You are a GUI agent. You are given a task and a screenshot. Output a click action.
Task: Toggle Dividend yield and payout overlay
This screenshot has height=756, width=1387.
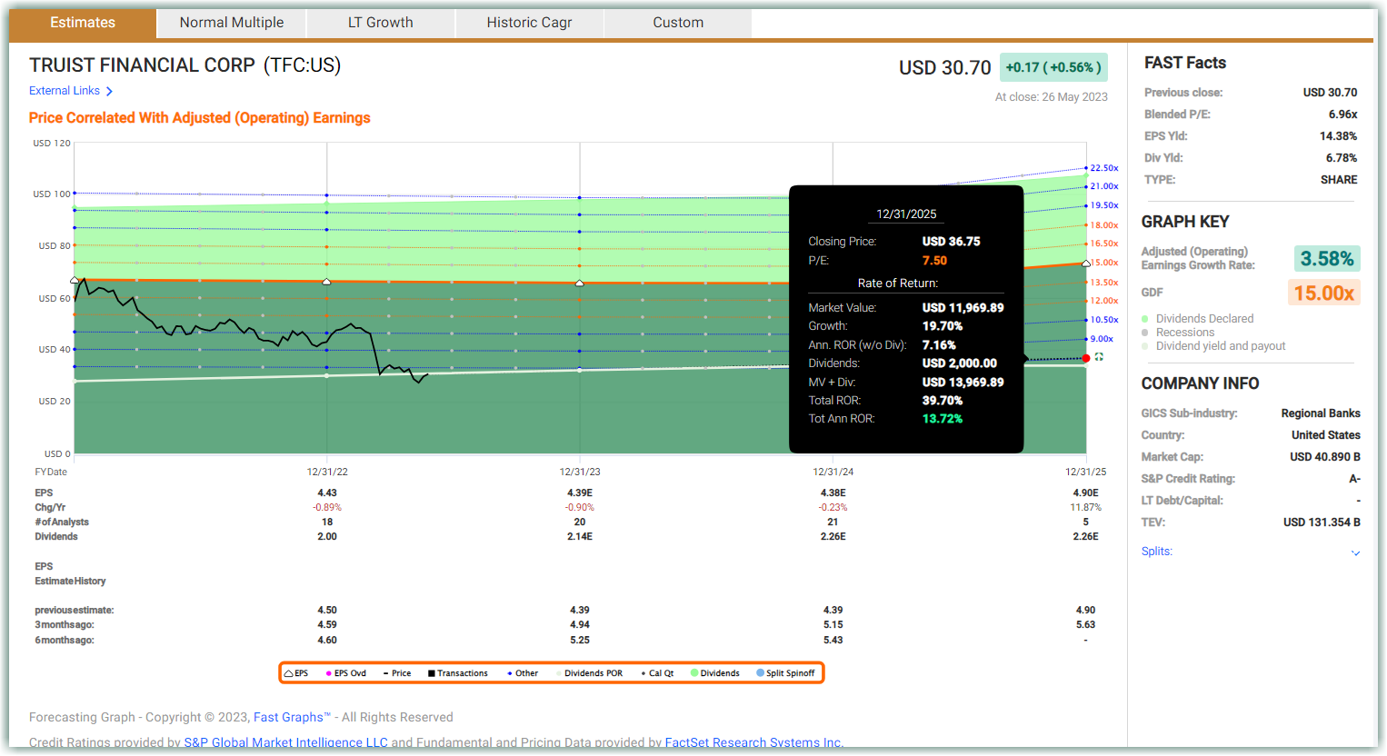[1145, 346]
